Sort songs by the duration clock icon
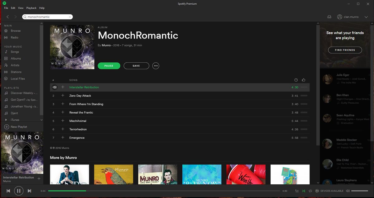Viewport: 374px width, 198px height. [x=296, y=80]
